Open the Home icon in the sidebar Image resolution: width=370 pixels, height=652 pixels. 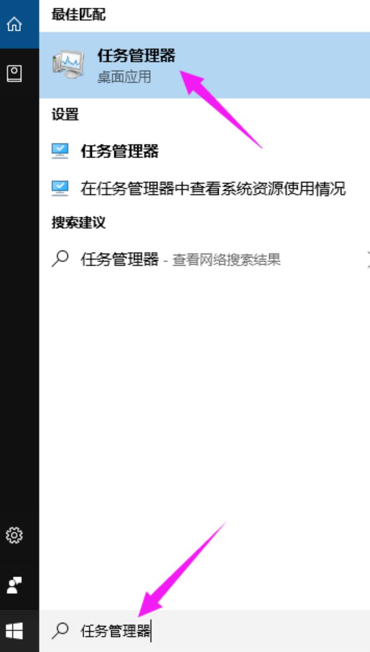(14, 24)
